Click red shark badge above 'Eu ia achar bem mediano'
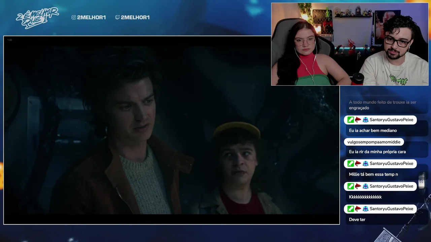This screenshot has height=242, width=431. pyautogui.click(x=358, y=120)
